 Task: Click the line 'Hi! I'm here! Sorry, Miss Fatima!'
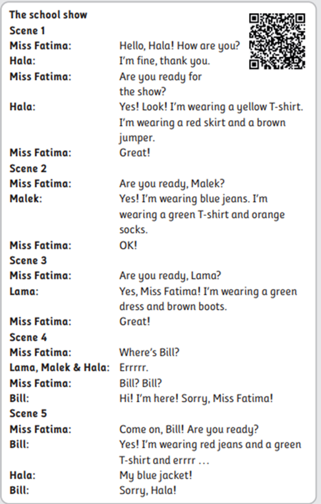196,398
